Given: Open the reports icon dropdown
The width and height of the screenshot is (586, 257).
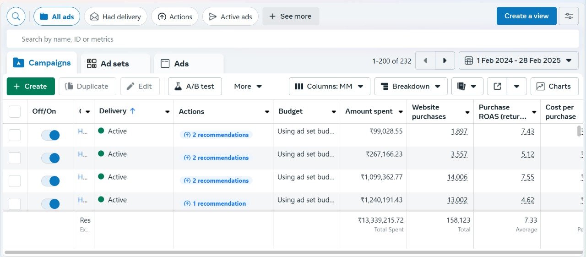Looking at the screenshot, I should [467, 86].
